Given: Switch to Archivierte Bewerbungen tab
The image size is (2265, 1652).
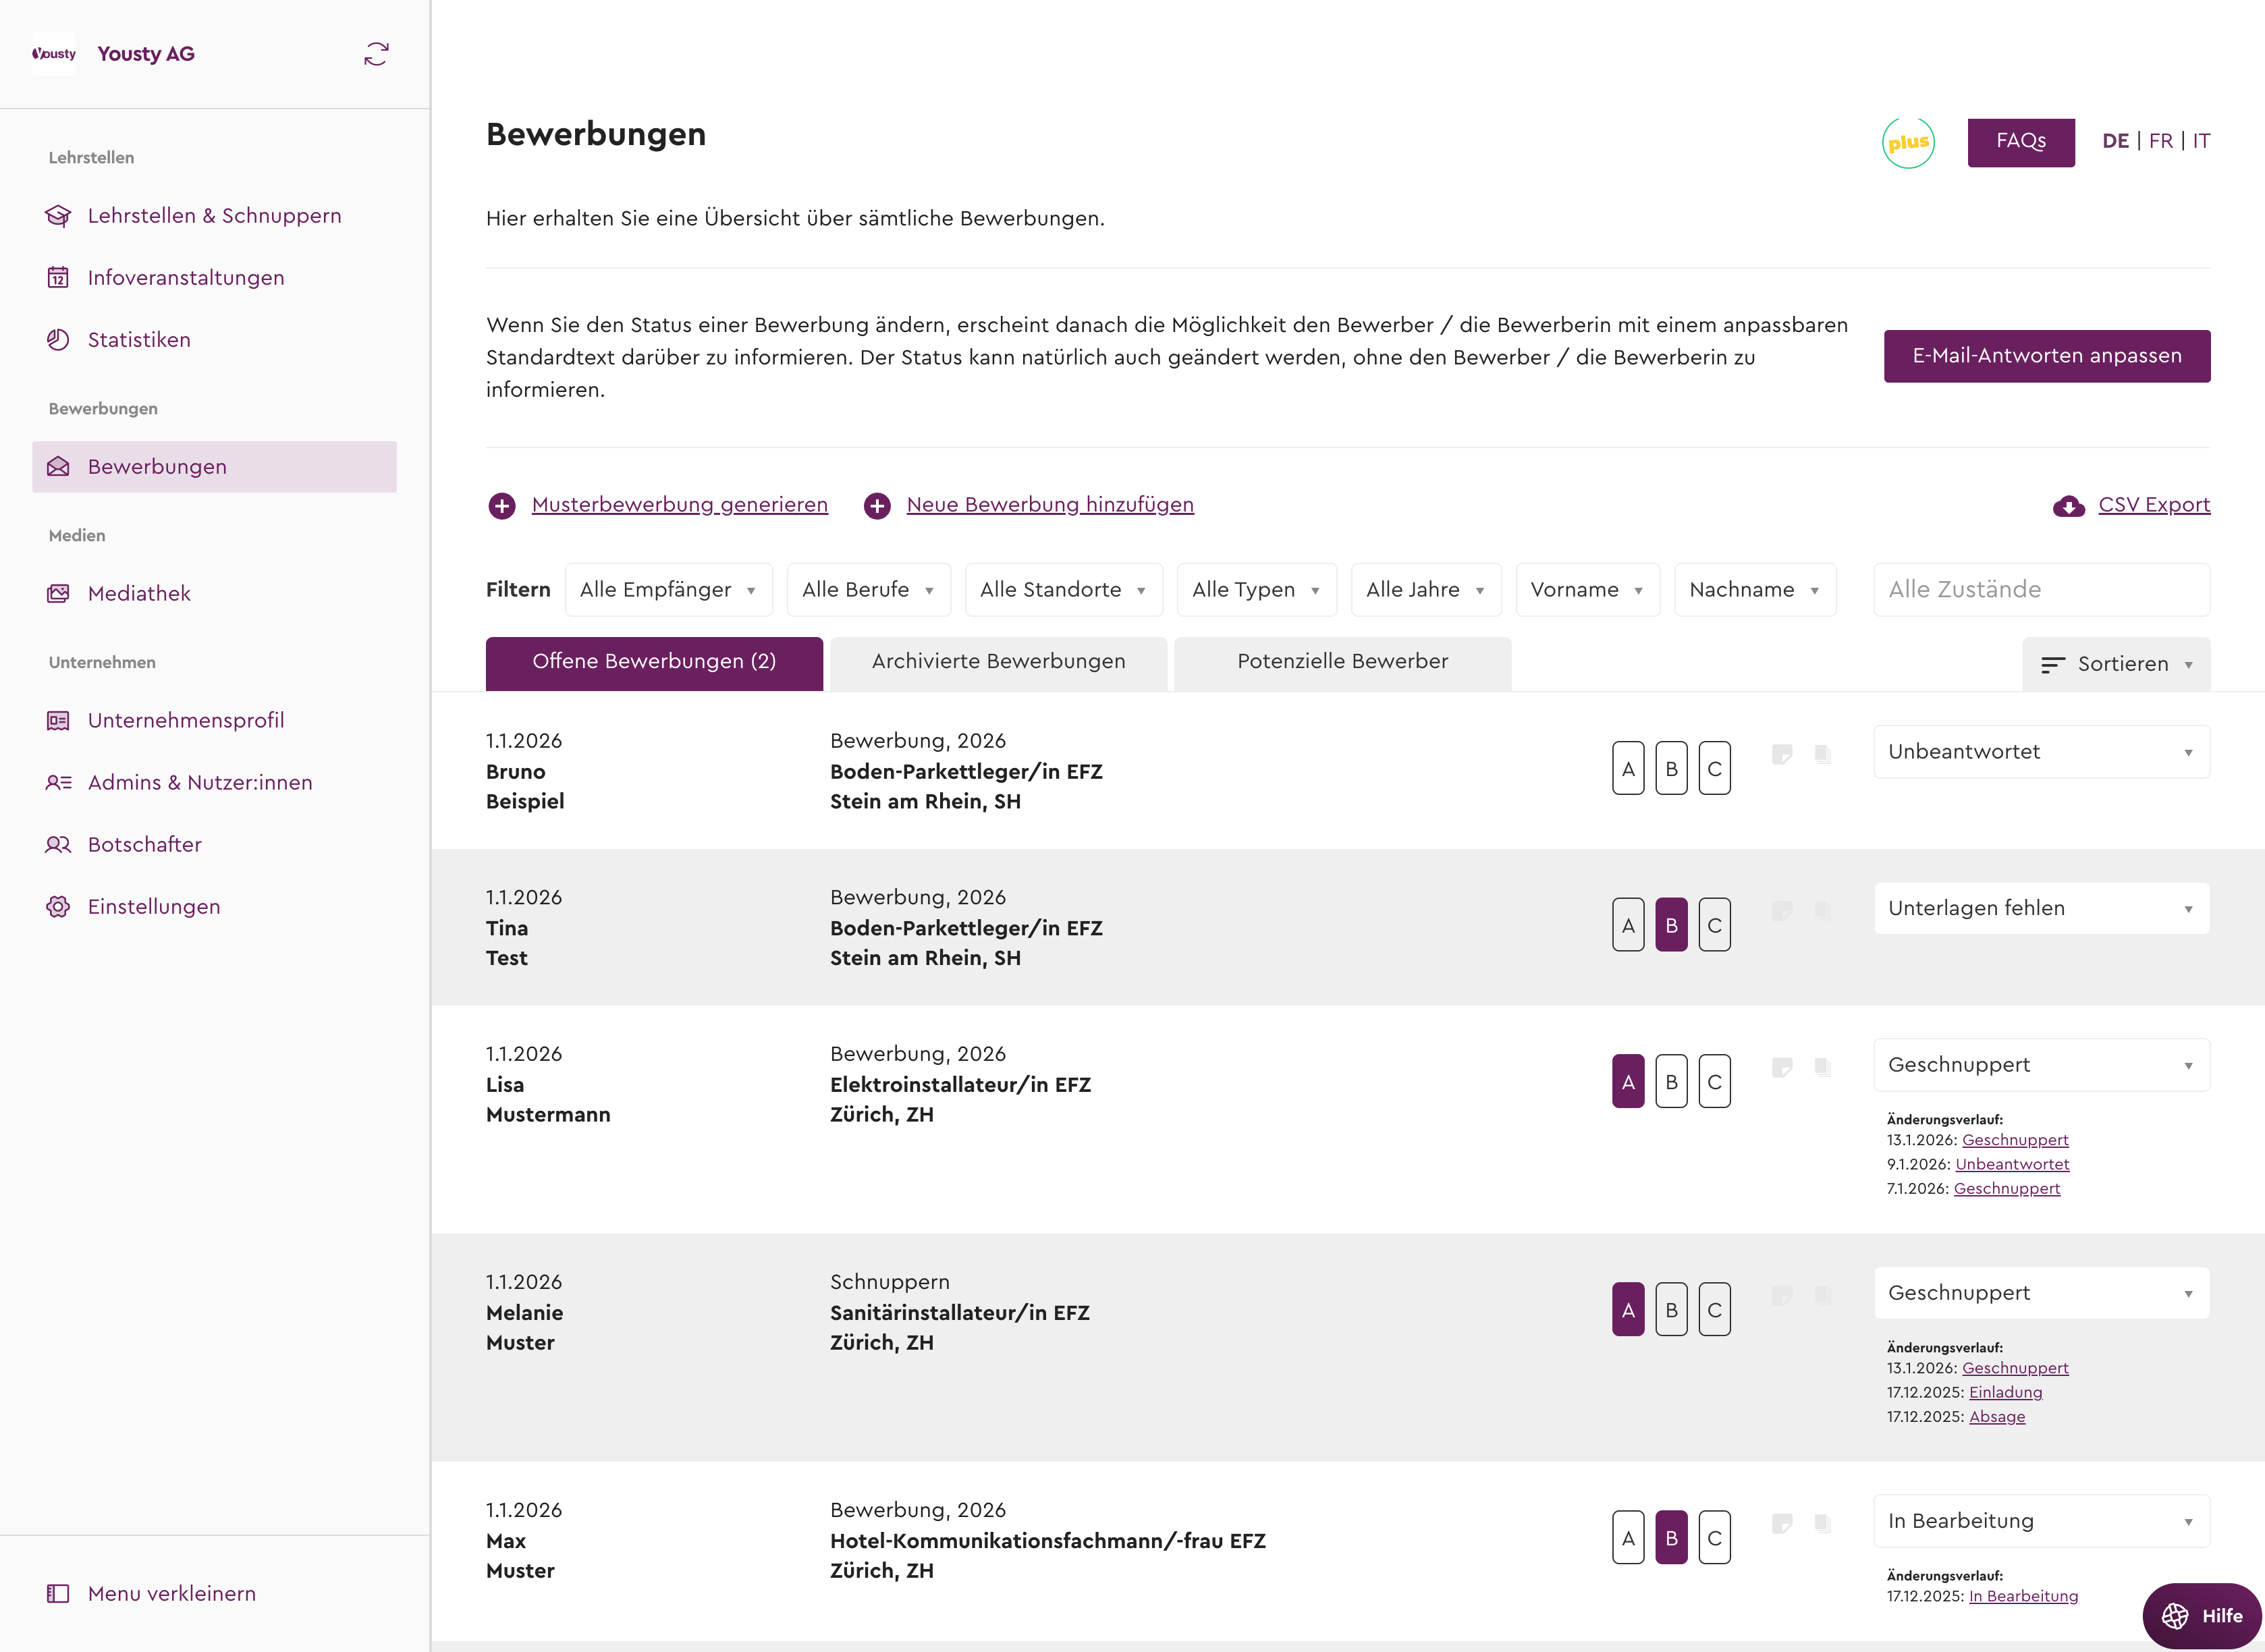Looking at the screenshot, I should [997, 661].
